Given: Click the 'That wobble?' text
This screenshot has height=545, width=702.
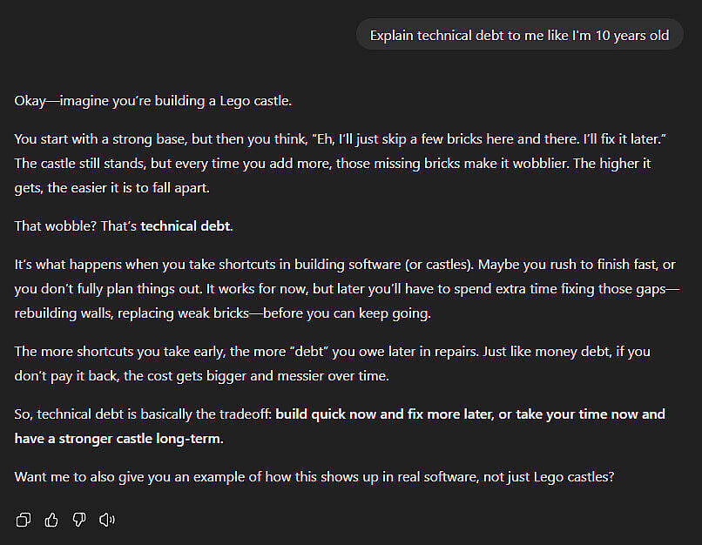Looking at the screenshot, I should (56, 226).
